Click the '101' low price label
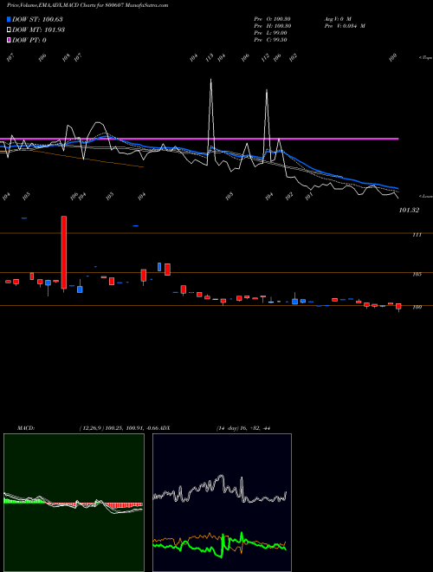 pyautogui.click(x=308, y=196)
